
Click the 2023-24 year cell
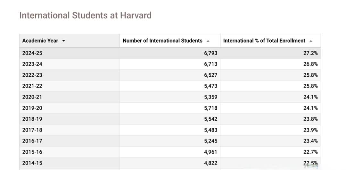(70, 64)
